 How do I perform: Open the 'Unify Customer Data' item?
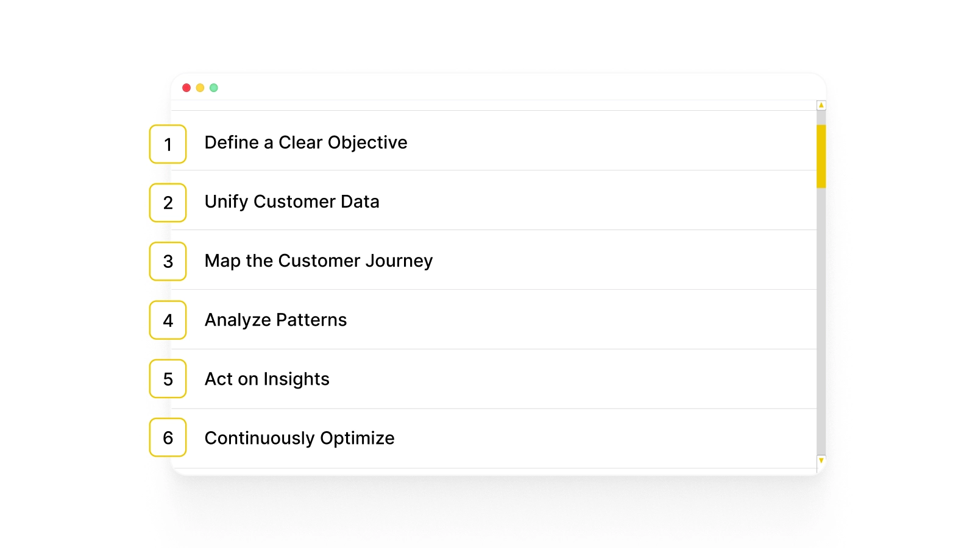coord(292,202)
